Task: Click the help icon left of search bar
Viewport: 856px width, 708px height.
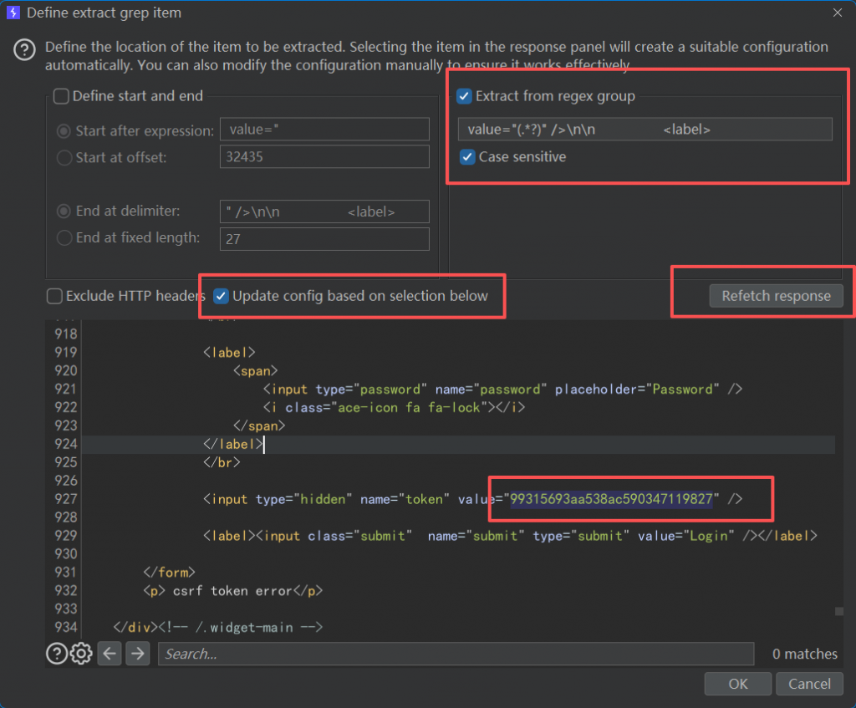Action: coord(56,654)
